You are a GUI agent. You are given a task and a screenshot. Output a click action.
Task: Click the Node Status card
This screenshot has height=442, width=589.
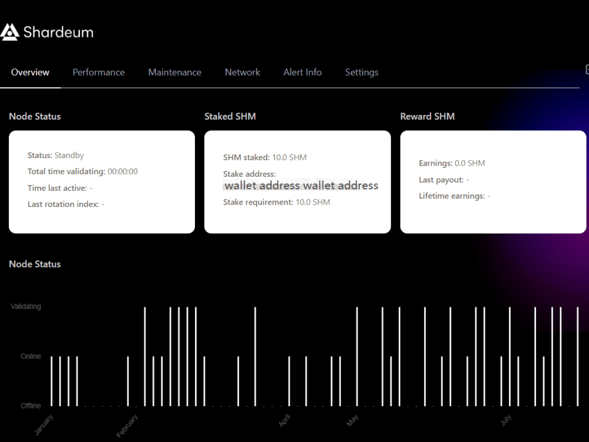pos(101,182)
